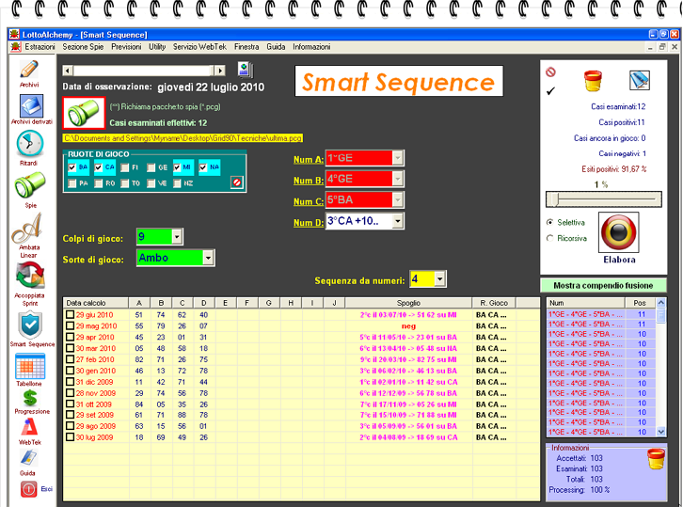Open the Num D dropdown
Image resolution: width=683 pixels, height=507 pixels.
(x=397, y=221)
